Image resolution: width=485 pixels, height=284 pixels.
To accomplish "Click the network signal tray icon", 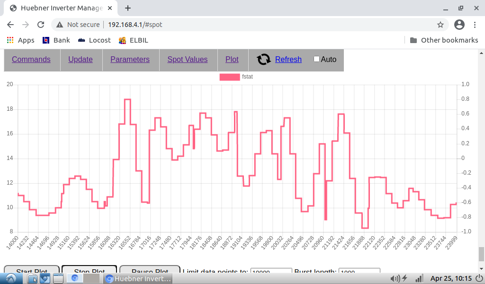I will click(x=418, y=278).
